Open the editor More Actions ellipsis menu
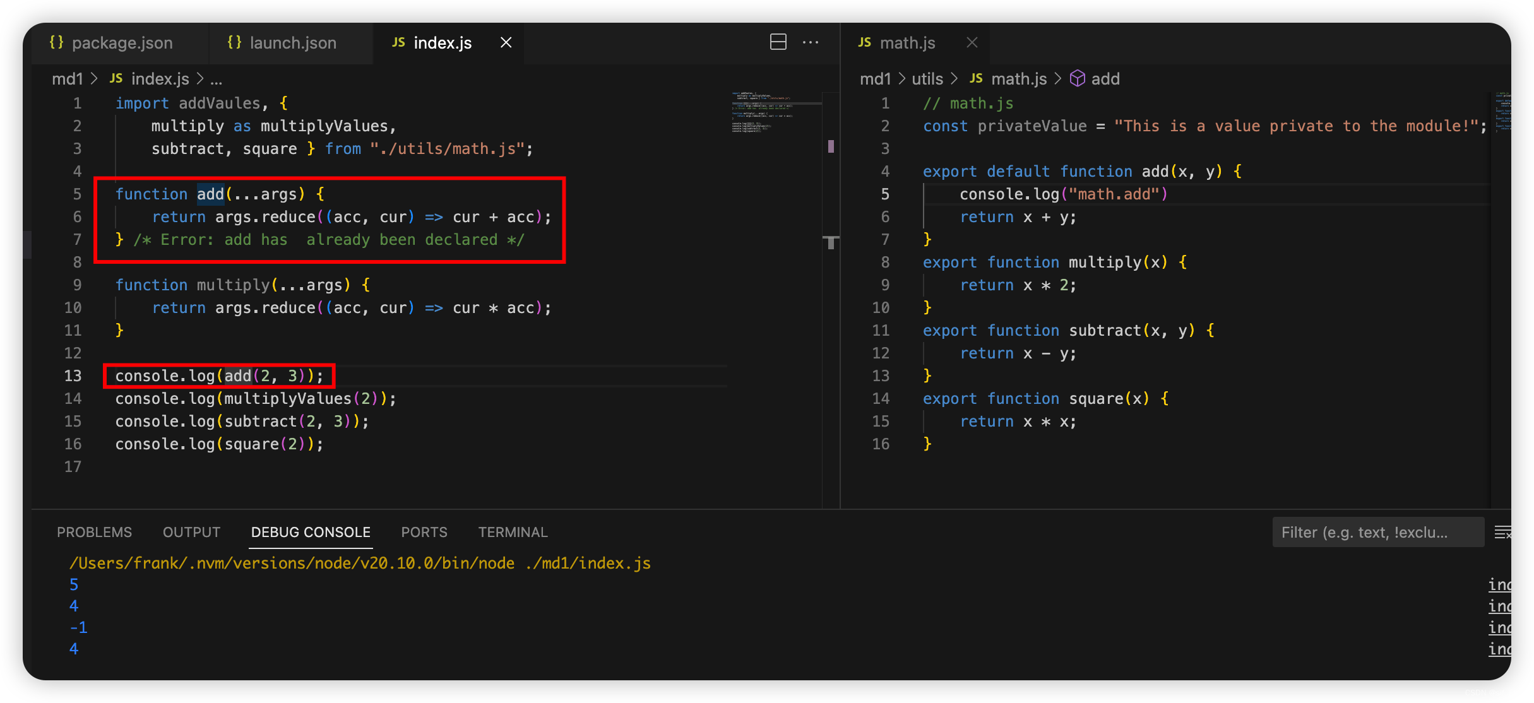The image size is (1534, 703). (811, 42)
